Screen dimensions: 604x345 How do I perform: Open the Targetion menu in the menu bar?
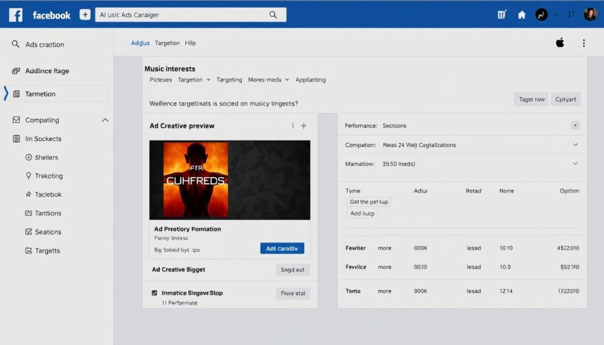(167, 42)
